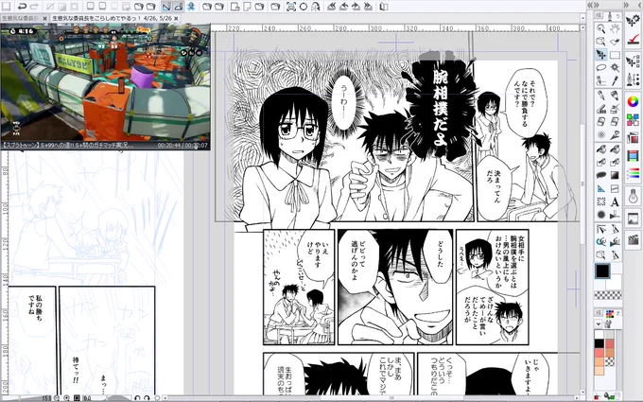Open the Color Set grid palette icon

coord(633,120)
